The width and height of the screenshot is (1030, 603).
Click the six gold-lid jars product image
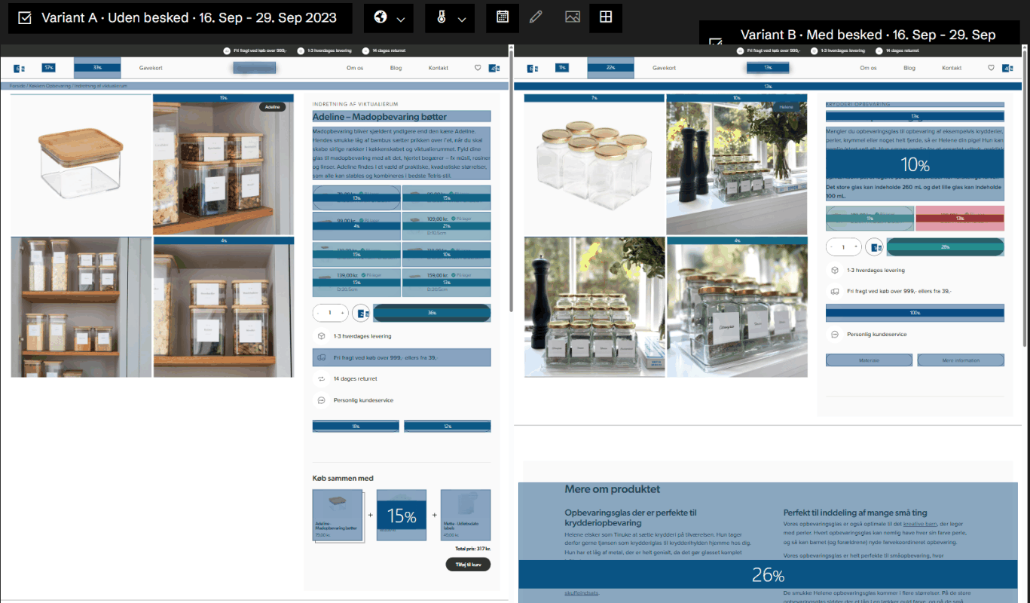click(594, 164)
